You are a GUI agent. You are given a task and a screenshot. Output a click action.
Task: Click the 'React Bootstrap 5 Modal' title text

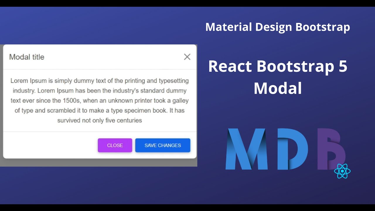(278, 77)
